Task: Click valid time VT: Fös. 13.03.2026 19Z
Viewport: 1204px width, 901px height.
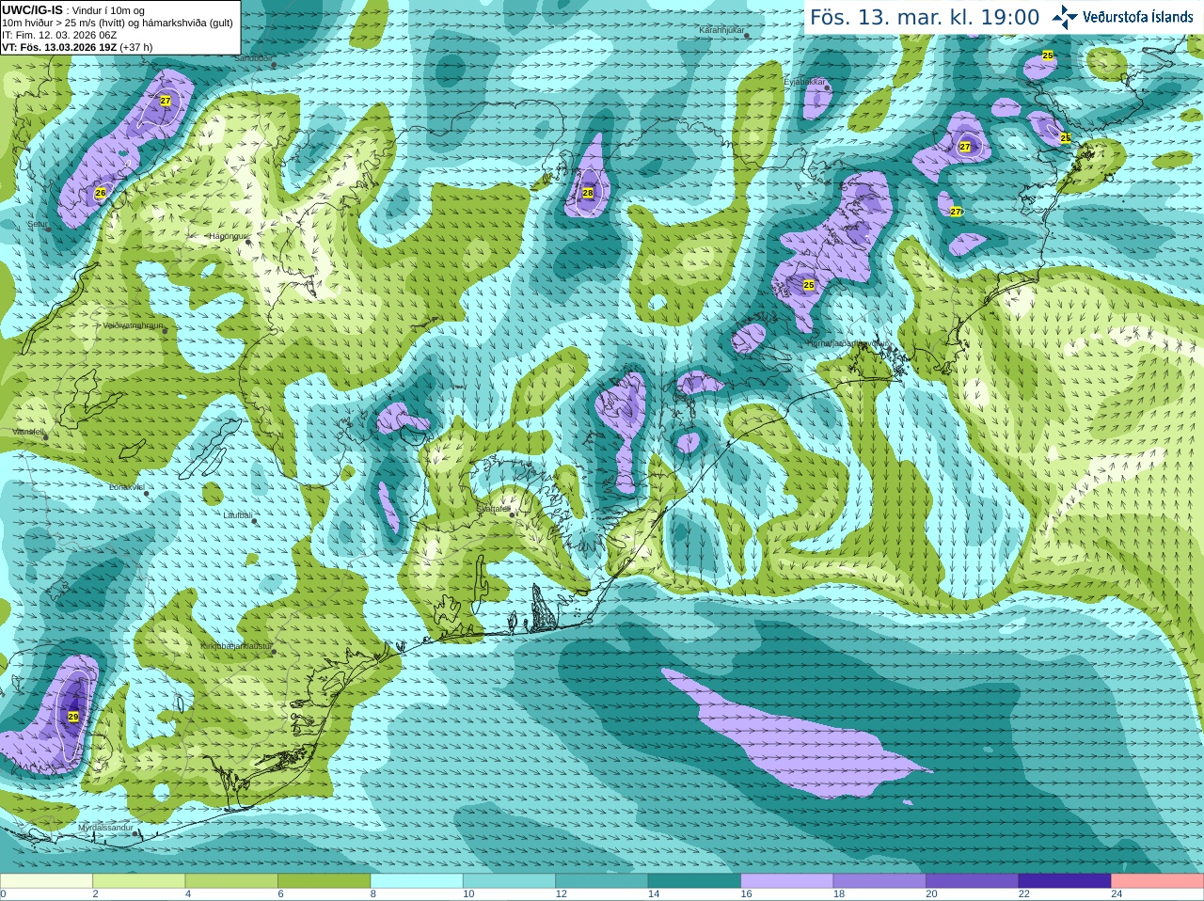Action: tap(60, 47)
